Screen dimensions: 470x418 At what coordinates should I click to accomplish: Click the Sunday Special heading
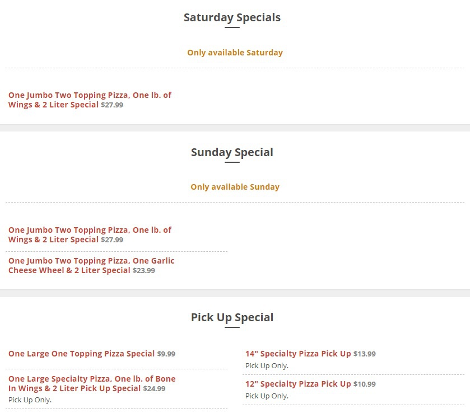tap(232, 152)
